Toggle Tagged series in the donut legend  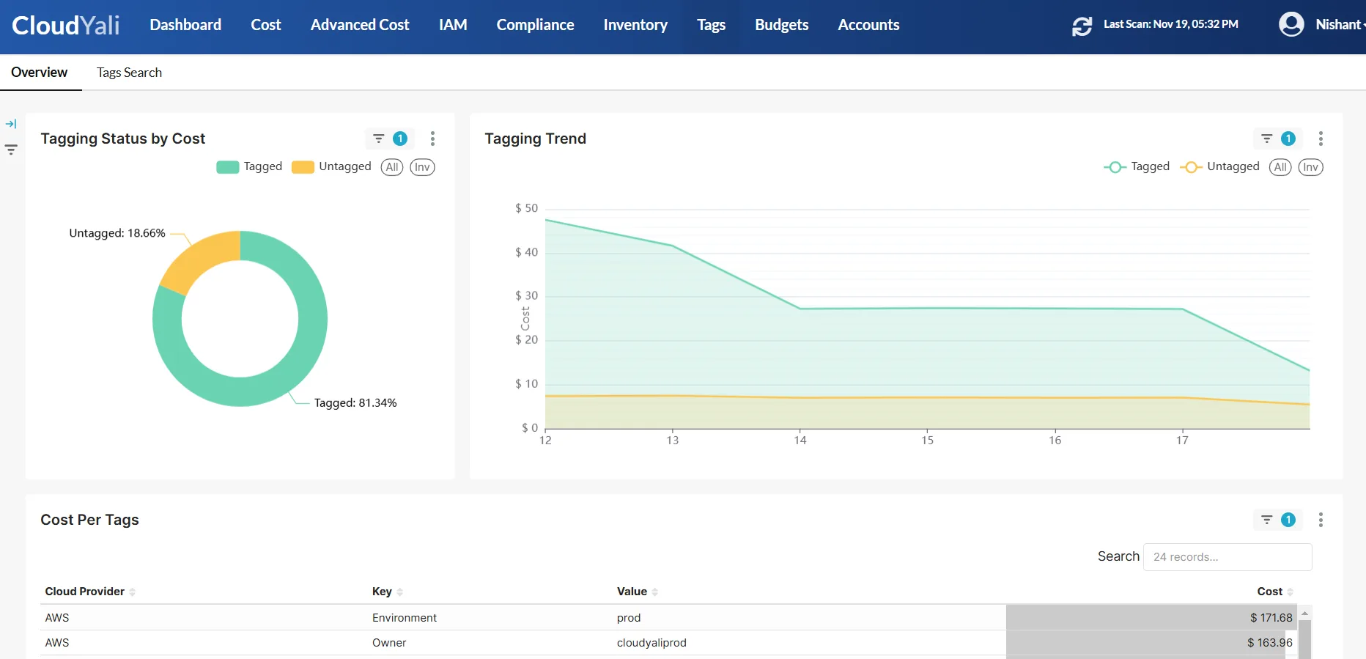(249, 166)
